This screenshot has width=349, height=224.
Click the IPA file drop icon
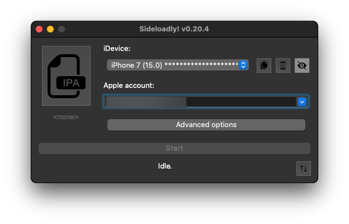(66, 76)
